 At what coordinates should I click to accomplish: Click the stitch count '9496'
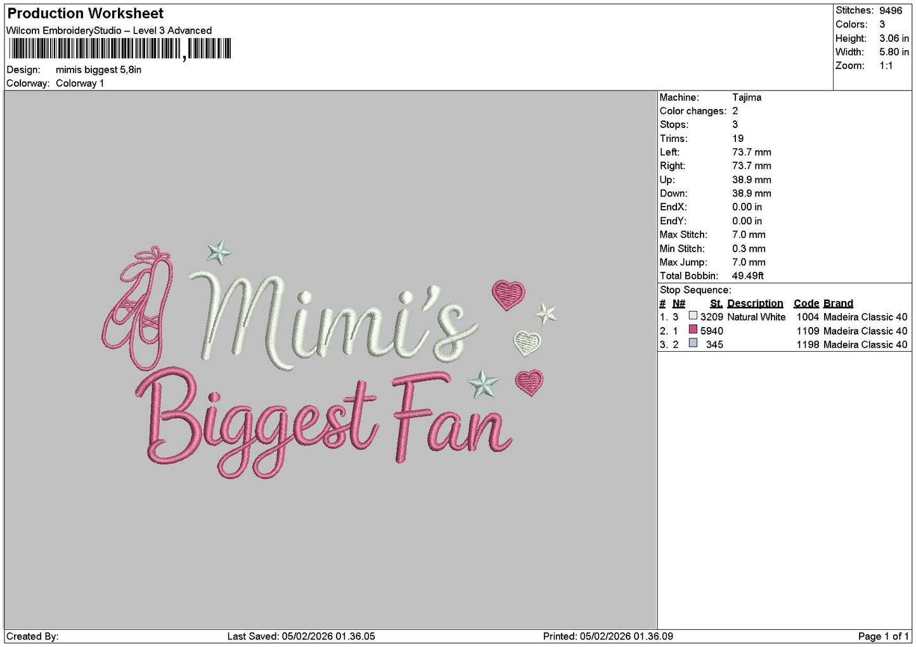[x=890, y=10]
